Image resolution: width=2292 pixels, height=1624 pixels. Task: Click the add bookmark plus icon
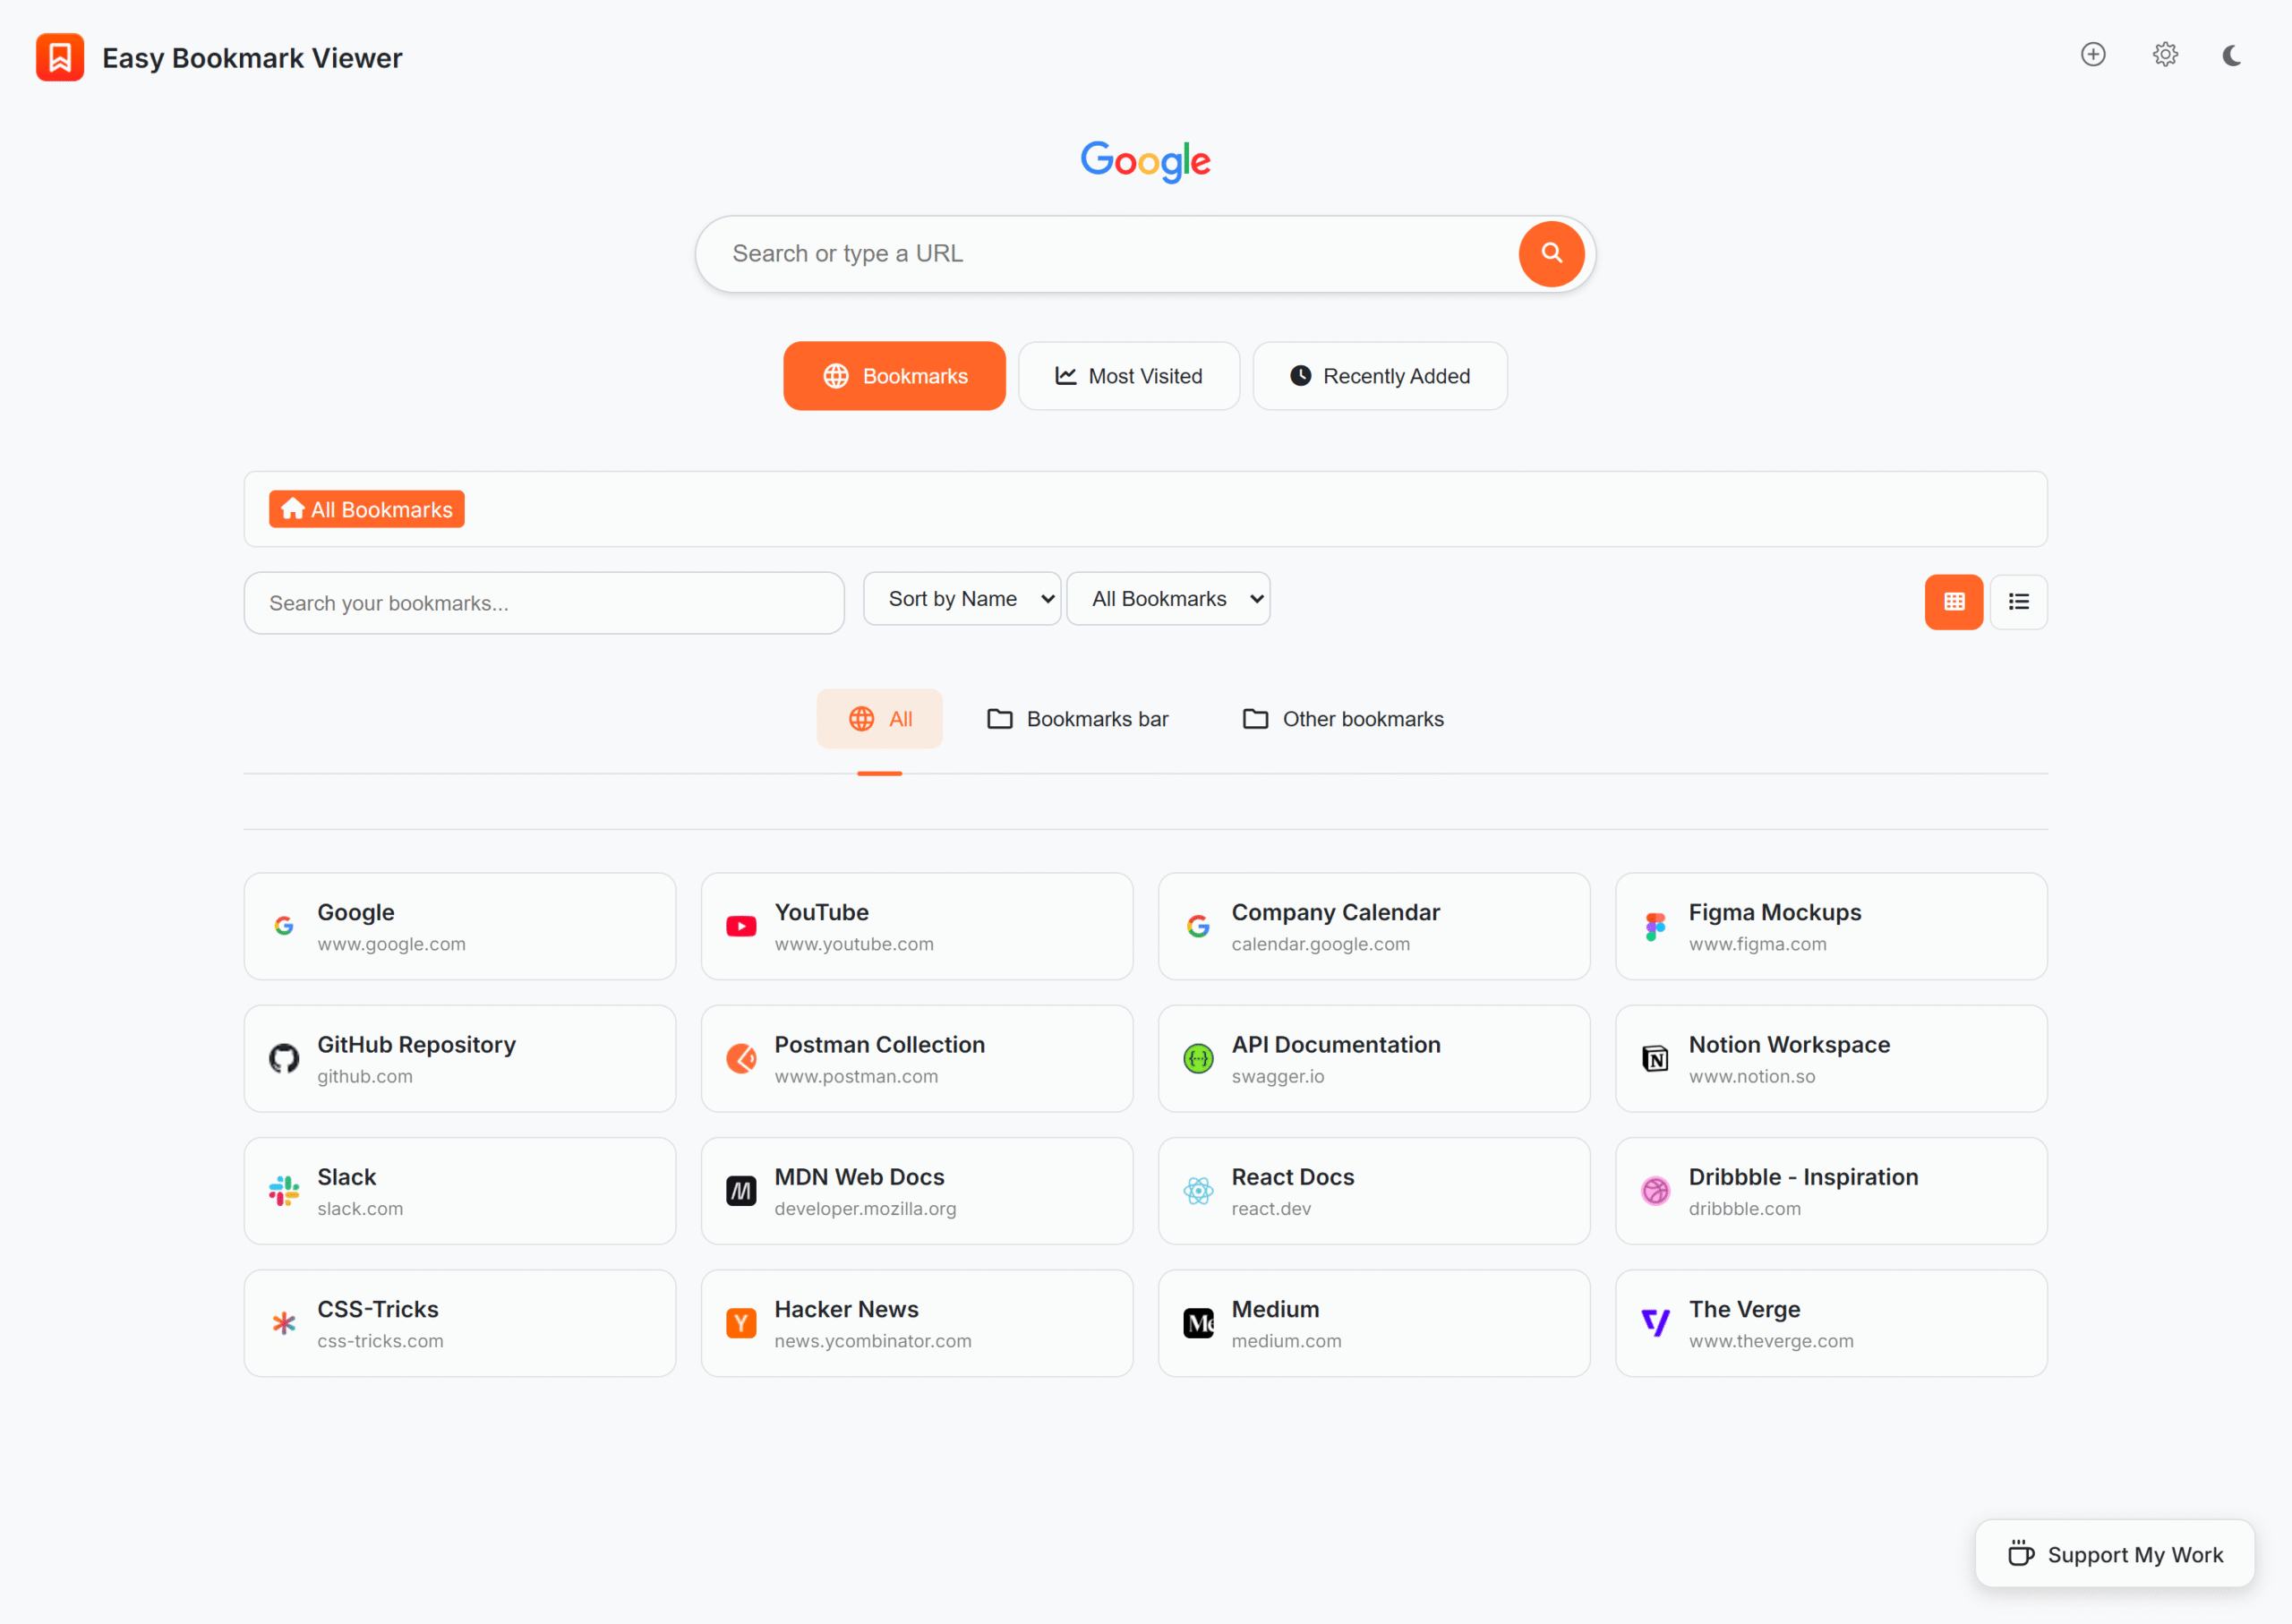2093,54
